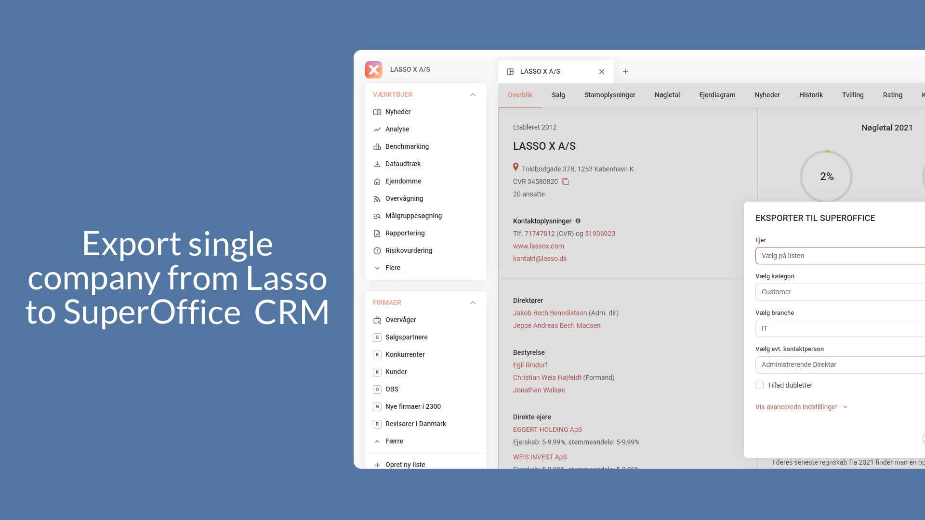Viewport: 925px width, 520px height.
Task: Select Revisorer i Danmark R badge icon
Action: [x=377, y=424]
